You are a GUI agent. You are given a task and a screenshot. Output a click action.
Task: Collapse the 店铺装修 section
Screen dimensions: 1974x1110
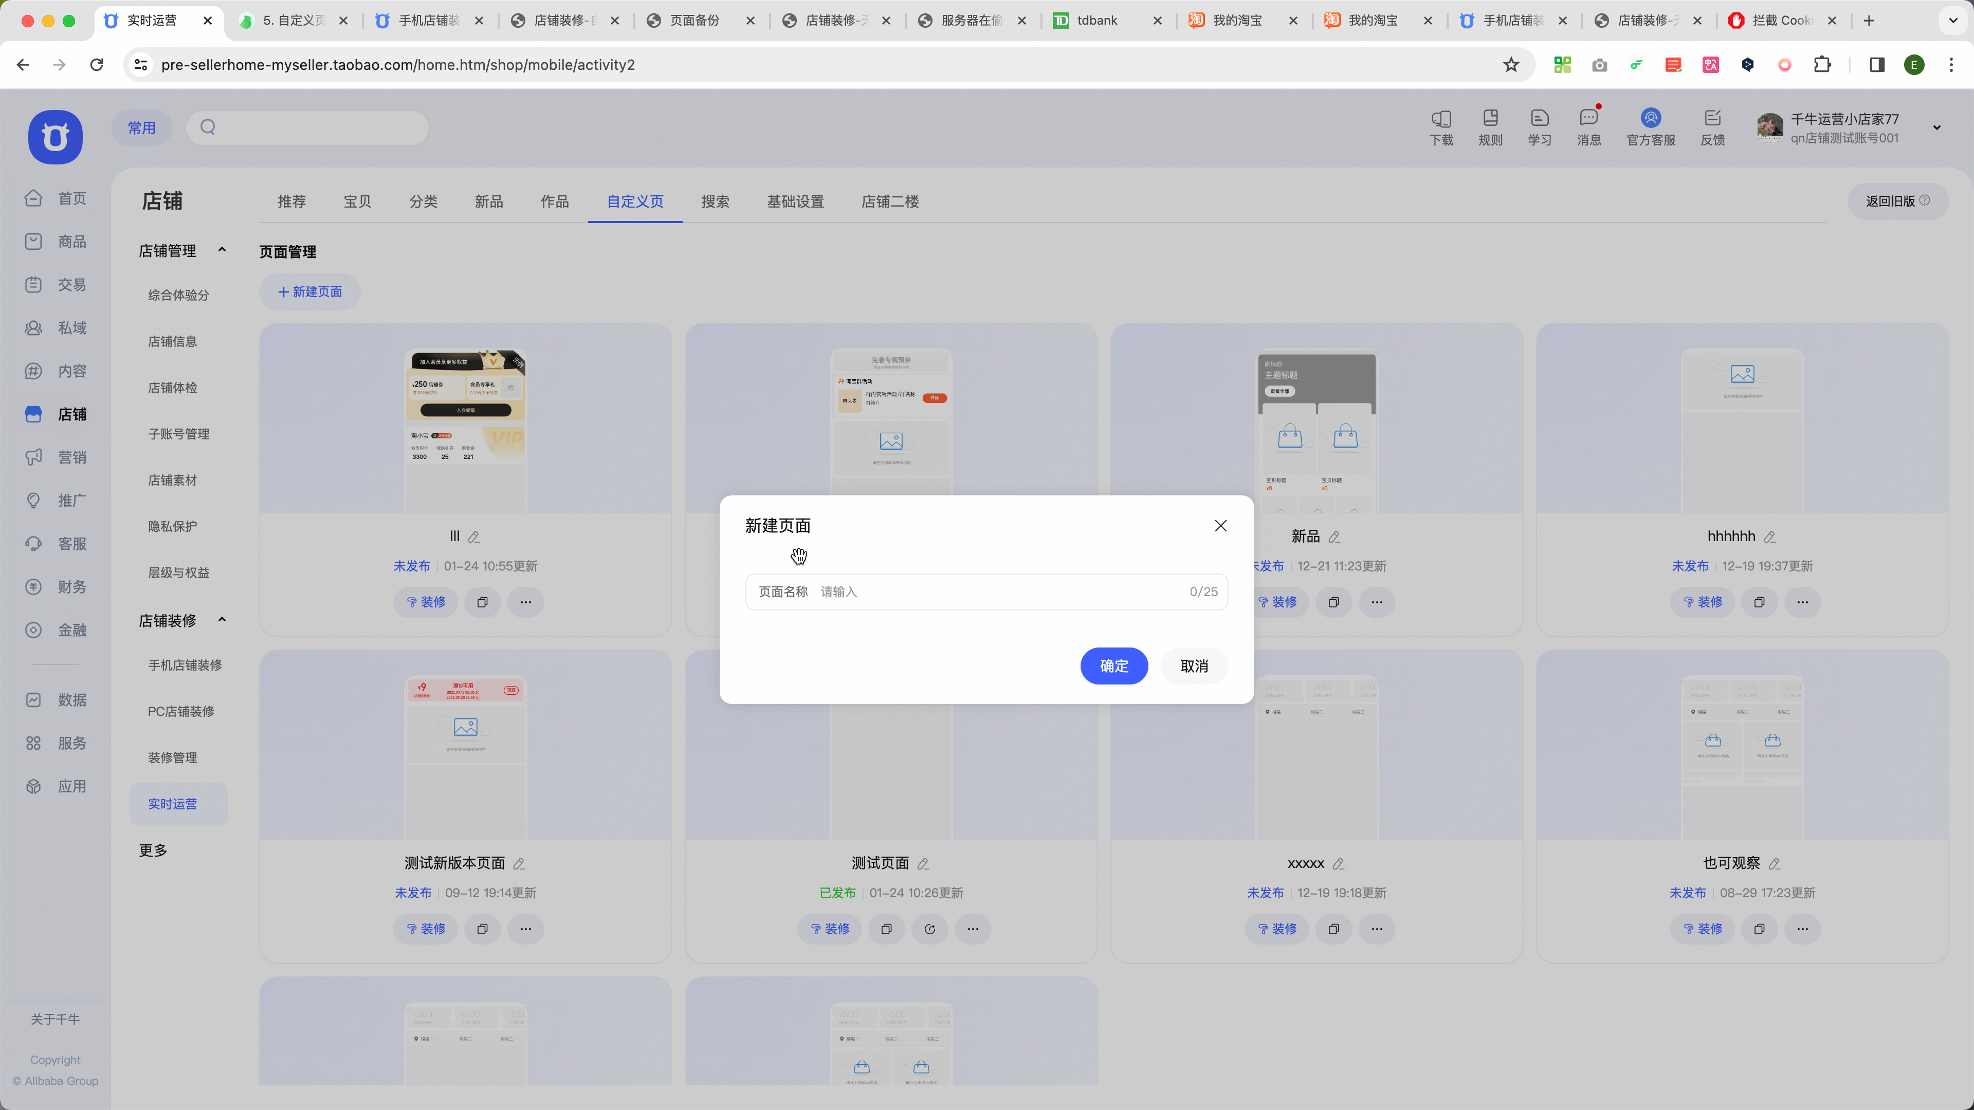222,620
